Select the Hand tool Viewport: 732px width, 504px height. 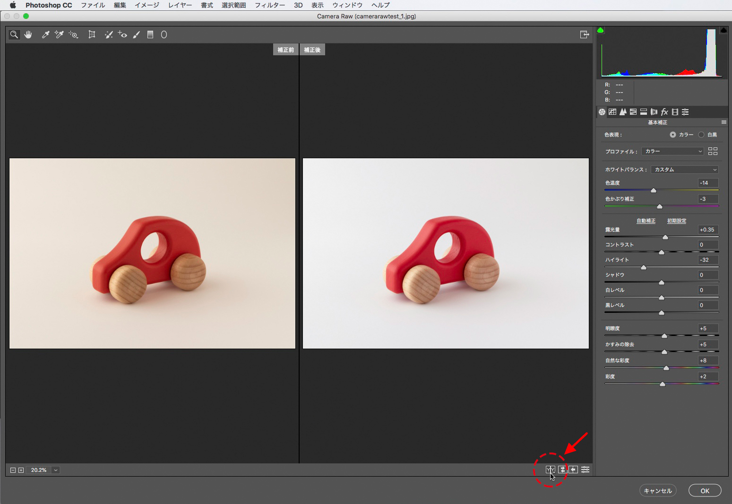28,34
